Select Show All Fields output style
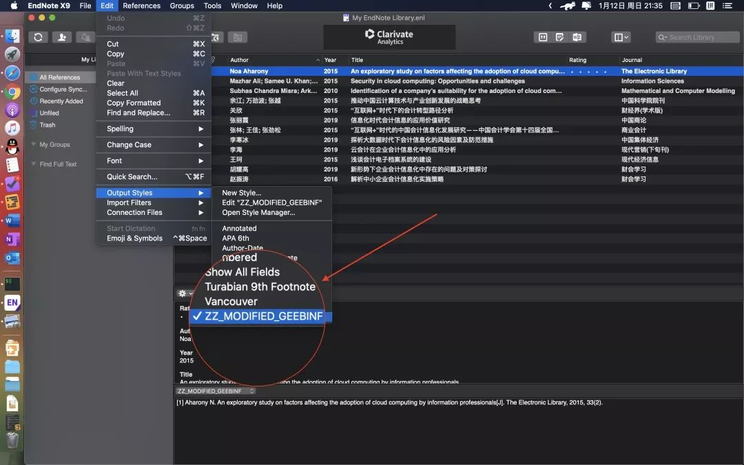This screenshot has width=744, height=465. pos(242,272)
